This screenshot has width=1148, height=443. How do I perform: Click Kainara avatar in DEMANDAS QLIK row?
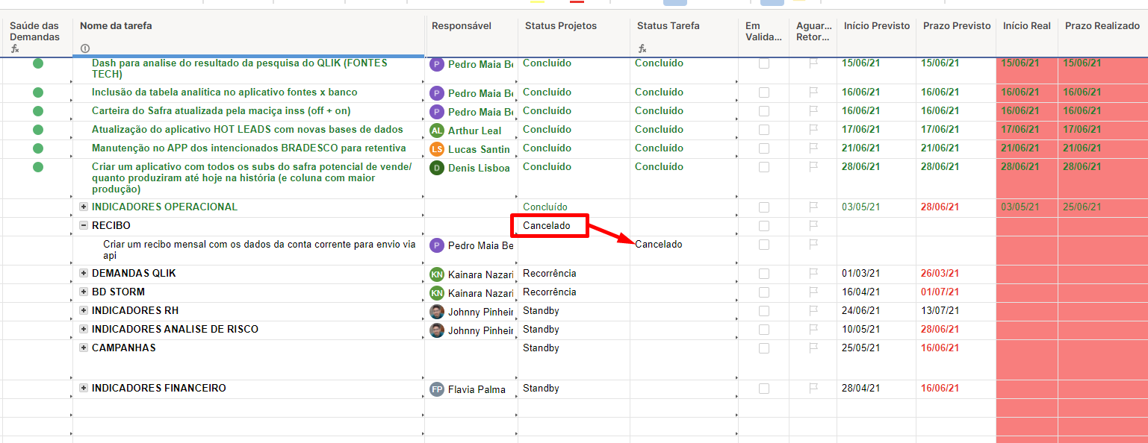point(437,274)
